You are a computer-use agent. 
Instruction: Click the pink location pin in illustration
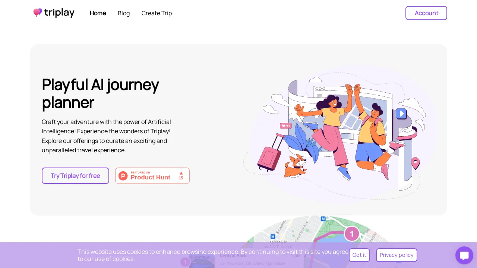tap(416, 163)
